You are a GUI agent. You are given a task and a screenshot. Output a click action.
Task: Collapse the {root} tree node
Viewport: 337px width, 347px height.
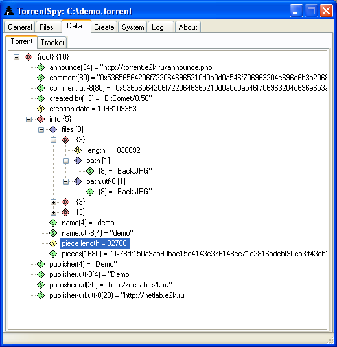(16, 58)
